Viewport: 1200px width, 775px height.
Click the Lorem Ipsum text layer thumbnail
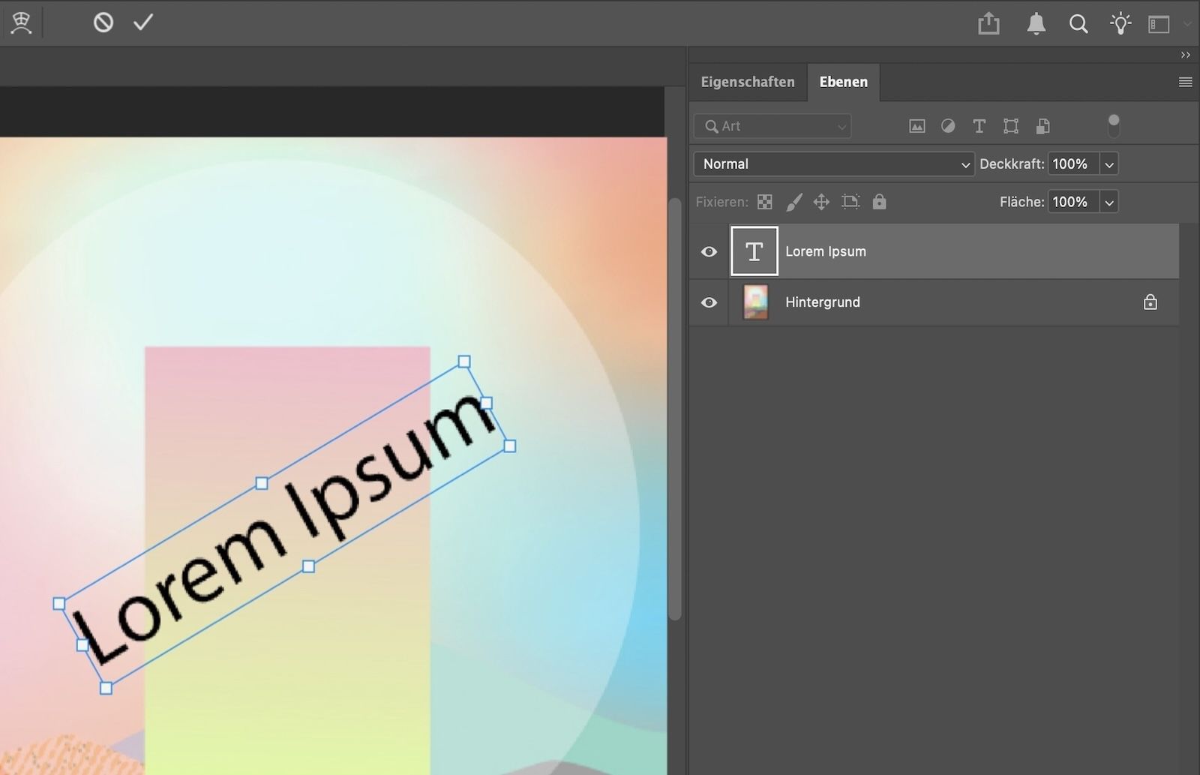pos(754,251)
